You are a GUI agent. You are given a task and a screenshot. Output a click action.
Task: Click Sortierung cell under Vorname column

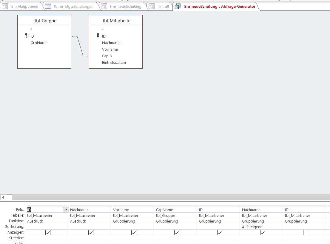pyautogui.click(x=133, y=227)
